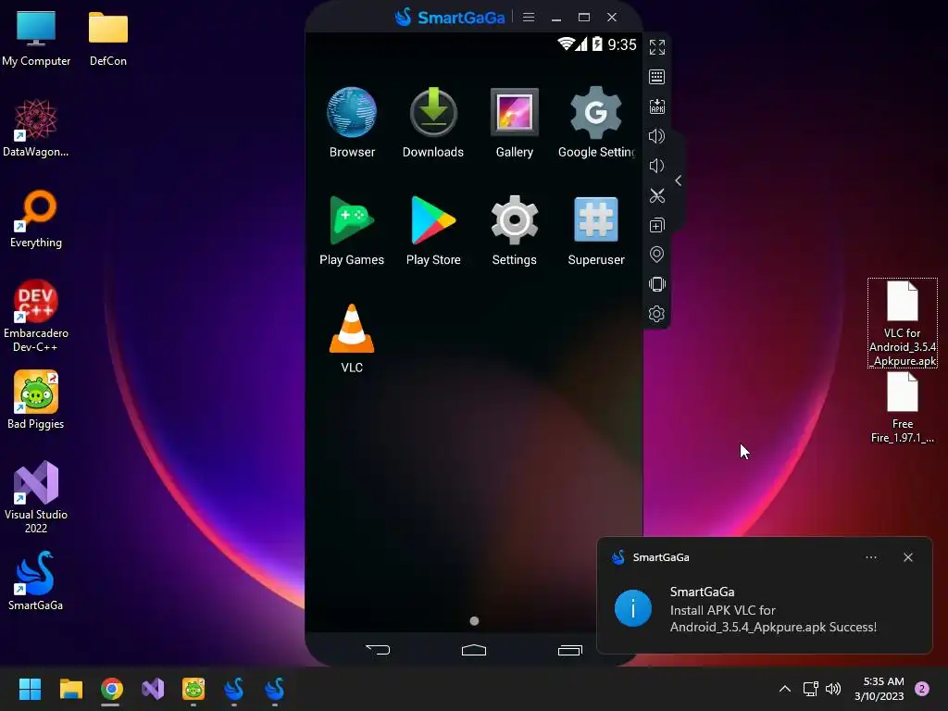Click the first SmartGaGa taskbar icon
The height and width of the screenshot is (711, 948).
[x=234, y=689]
